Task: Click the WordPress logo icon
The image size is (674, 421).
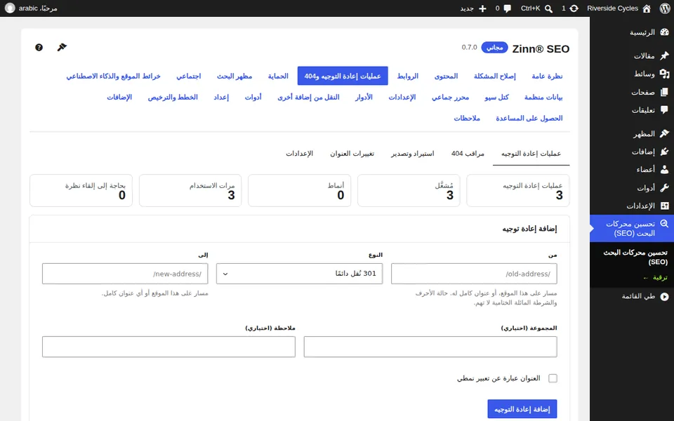Action: coord(665,8)
